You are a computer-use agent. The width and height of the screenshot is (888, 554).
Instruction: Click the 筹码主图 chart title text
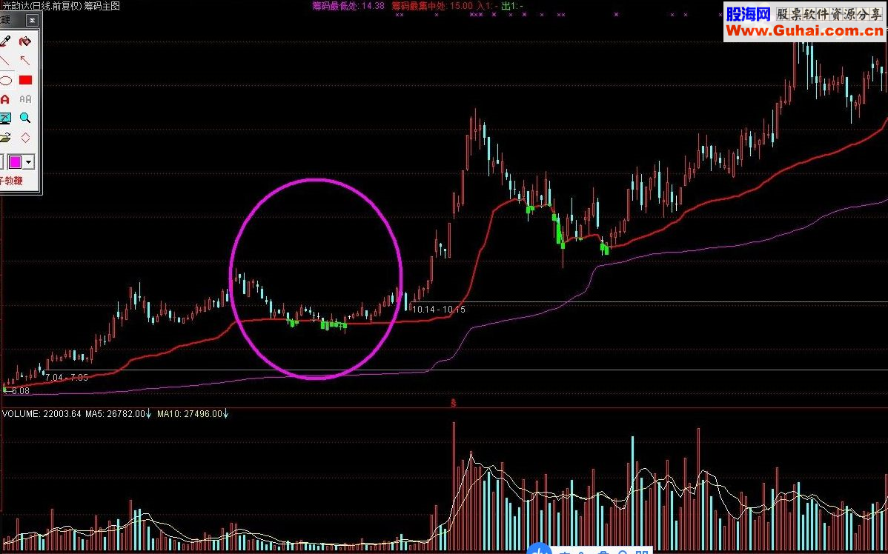click(x=102, y=6)
